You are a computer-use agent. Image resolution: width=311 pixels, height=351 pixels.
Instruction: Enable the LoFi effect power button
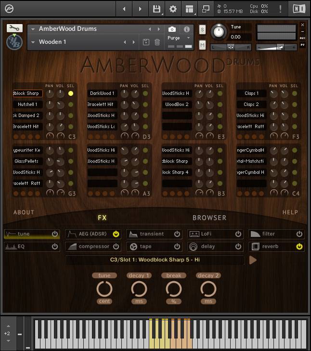238,234
